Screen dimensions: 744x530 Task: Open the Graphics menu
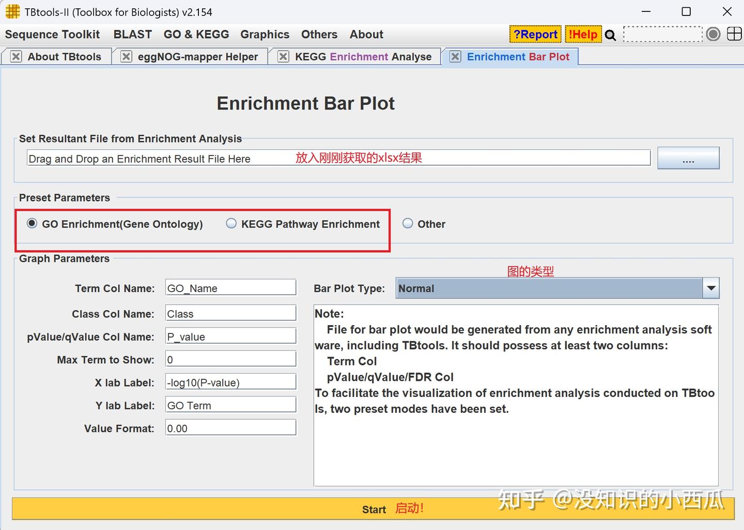click(x=265, y=35)
